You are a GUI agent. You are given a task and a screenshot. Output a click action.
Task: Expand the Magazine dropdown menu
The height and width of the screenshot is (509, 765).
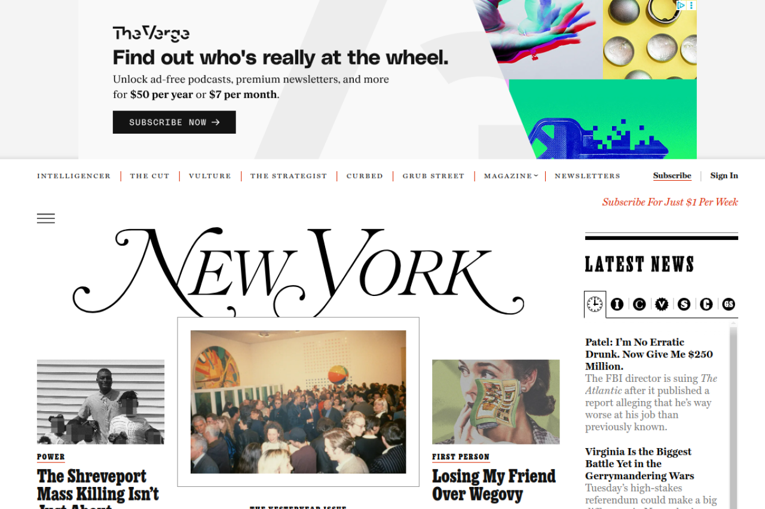(x=511, y=176)
